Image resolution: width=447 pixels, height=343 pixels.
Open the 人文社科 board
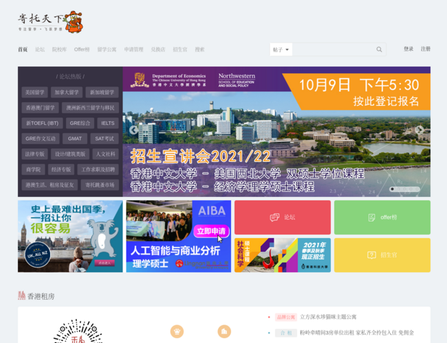tap(105, 154)
